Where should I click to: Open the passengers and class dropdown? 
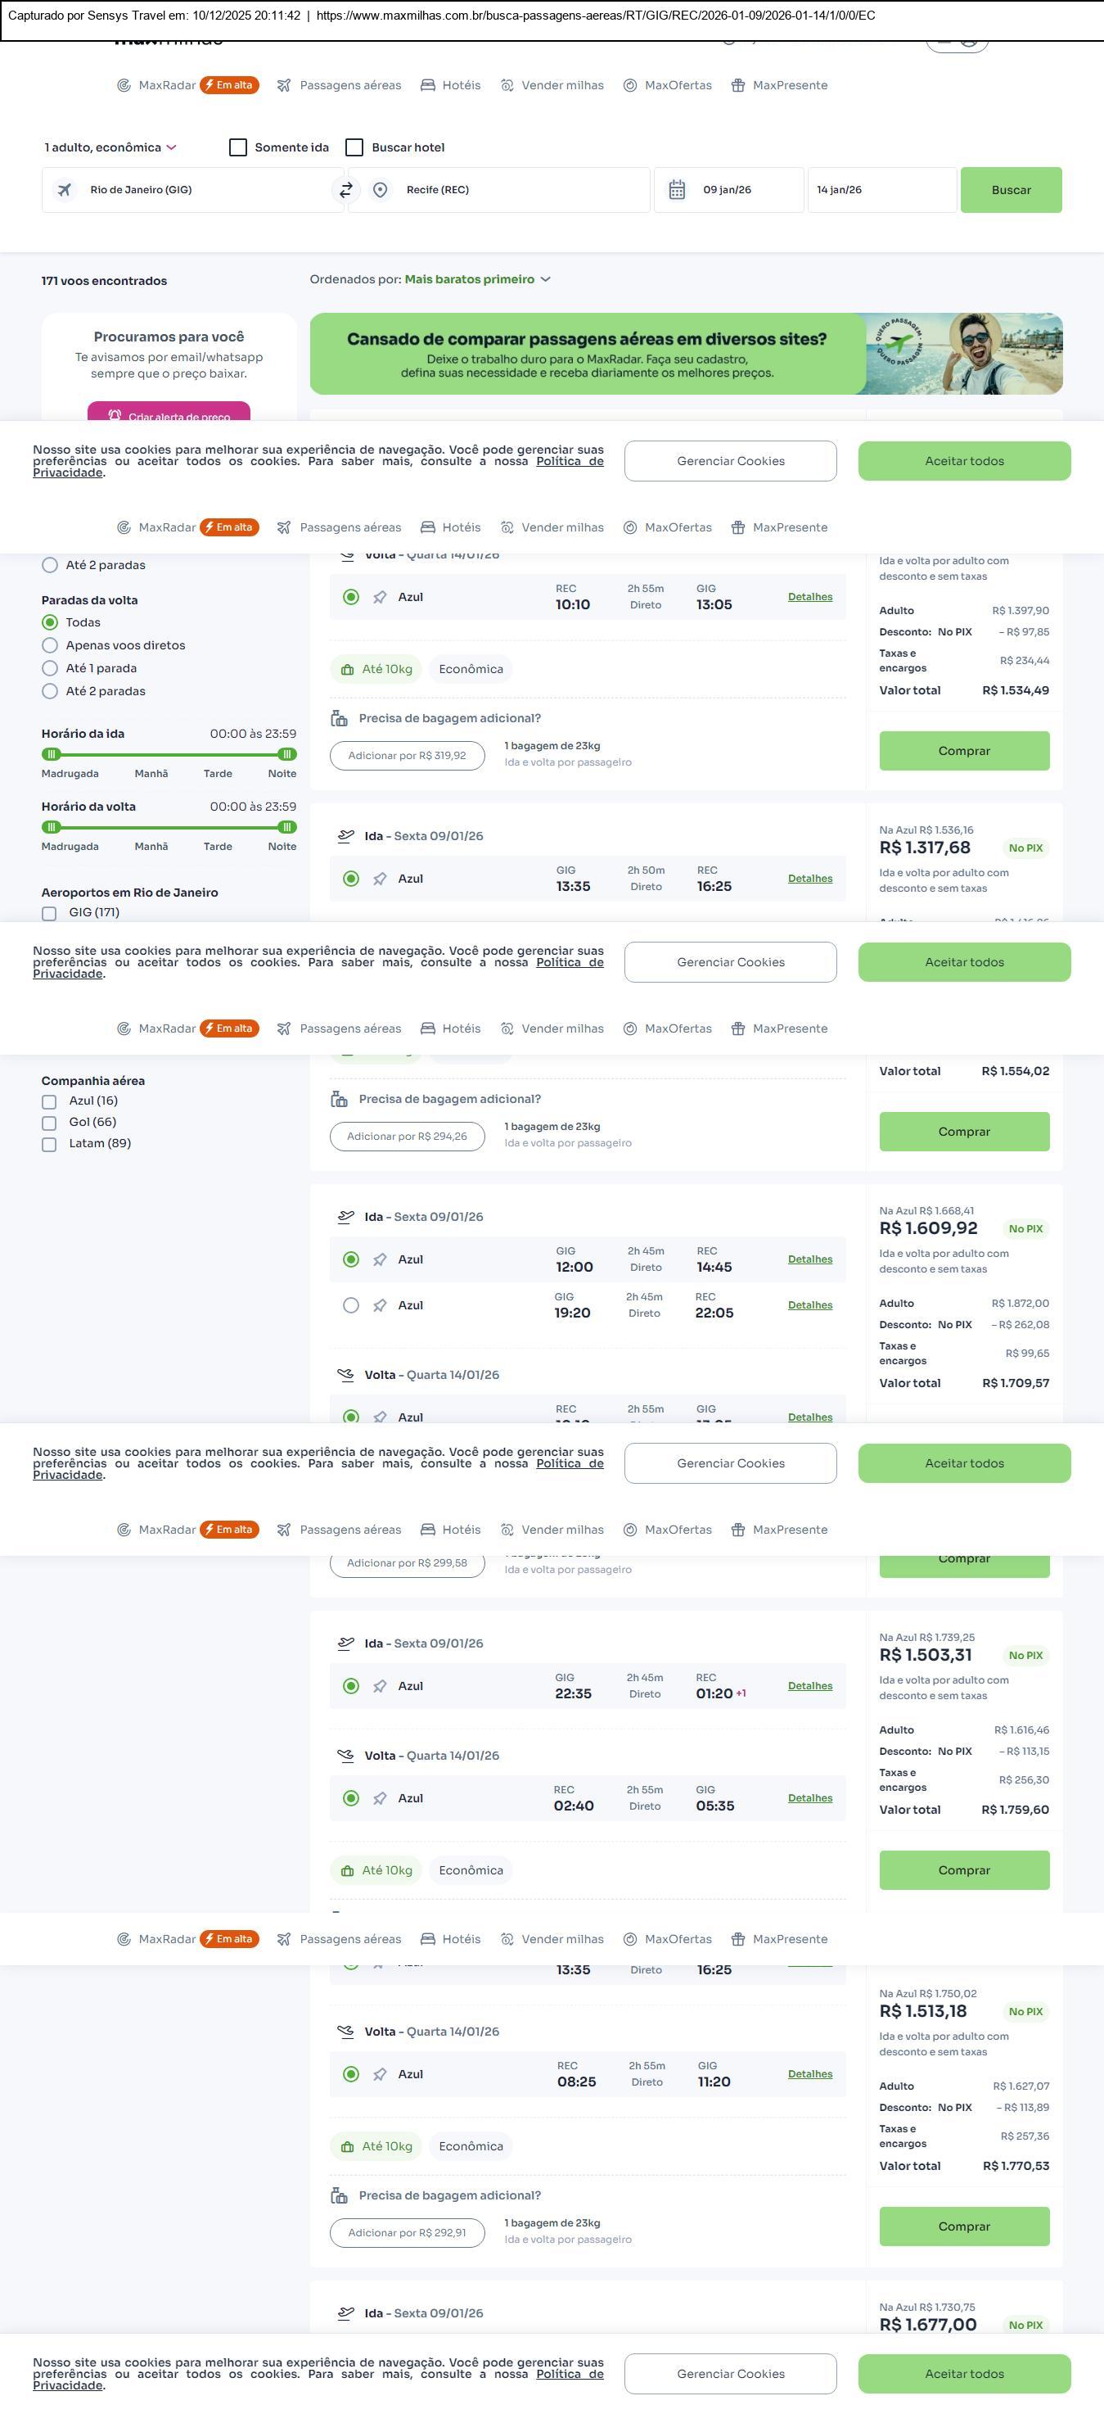(110, 148)
